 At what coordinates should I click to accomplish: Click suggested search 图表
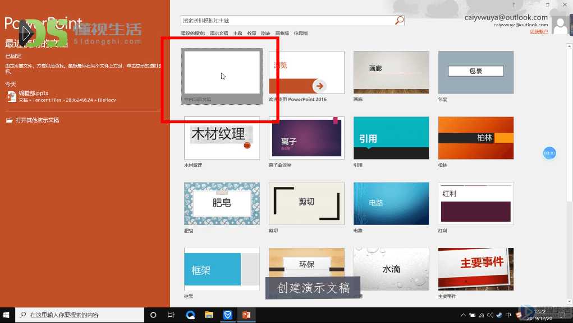[x=265, y=33]
